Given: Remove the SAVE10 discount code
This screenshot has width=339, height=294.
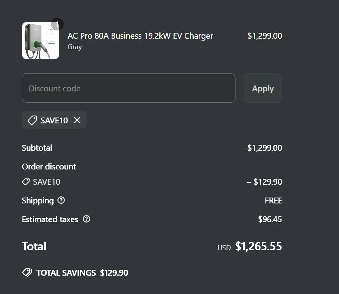Looking at the screenshot, I should click(x=77, y=120).
